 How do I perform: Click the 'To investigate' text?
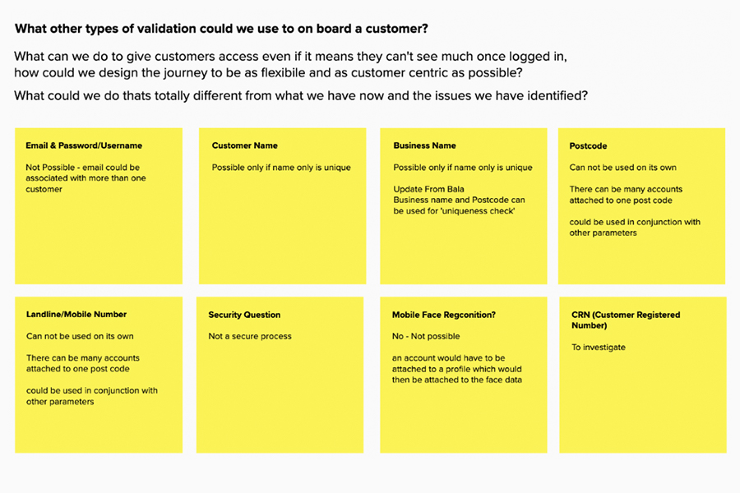tap(599, 348)
